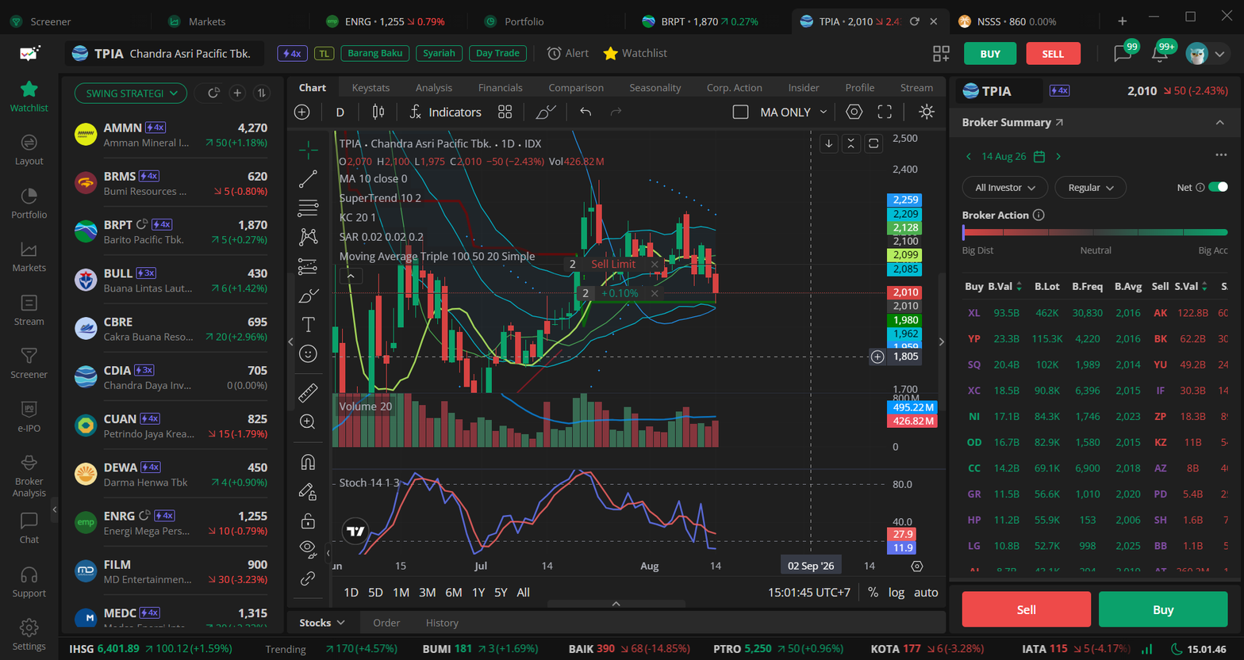1244x660 pixels.
Task: Open e-IPO in the left sidebar
Action: point(29,417)
